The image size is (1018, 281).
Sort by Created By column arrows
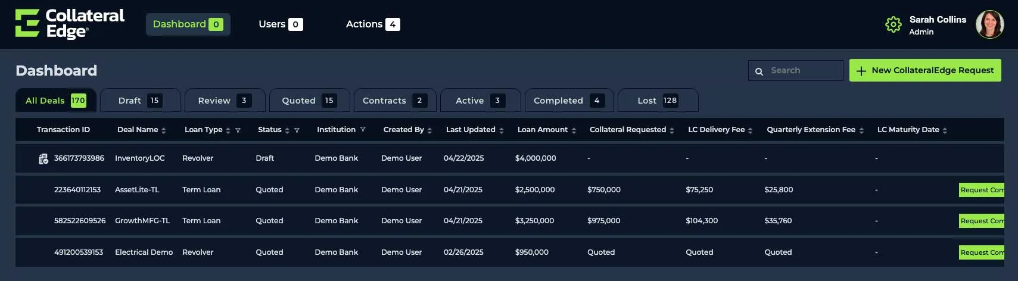[x=429, y=130]
